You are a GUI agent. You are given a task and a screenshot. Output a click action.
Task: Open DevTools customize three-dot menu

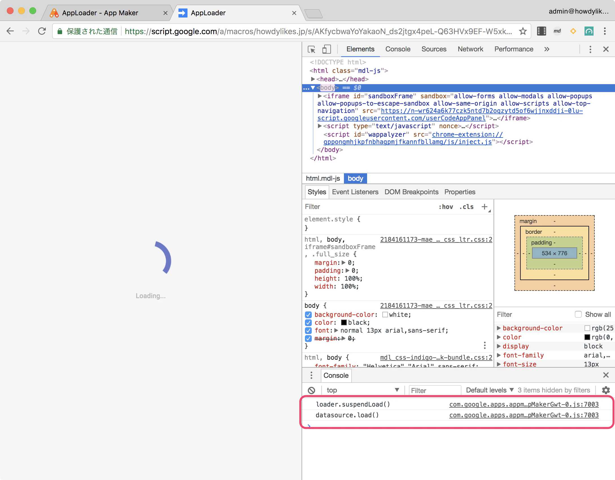(x=590, y=49)
